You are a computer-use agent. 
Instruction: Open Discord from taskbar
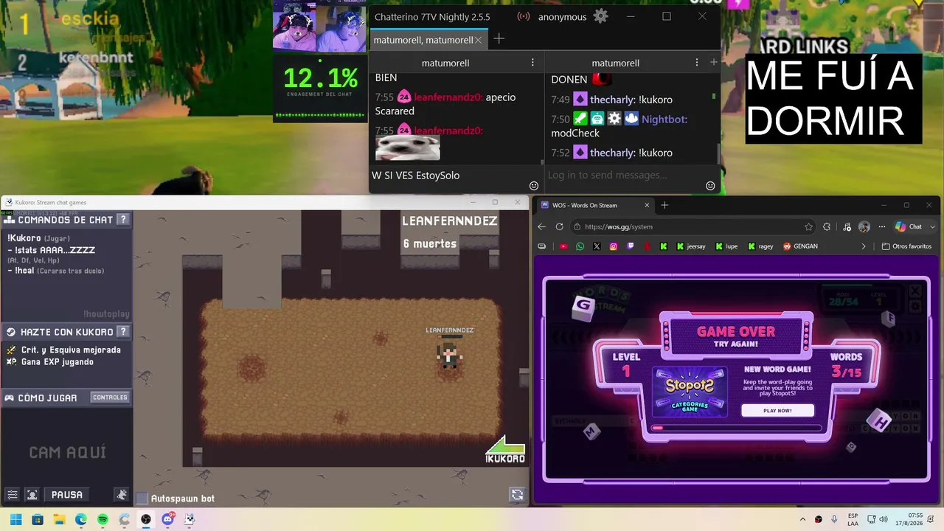(167, 520)
